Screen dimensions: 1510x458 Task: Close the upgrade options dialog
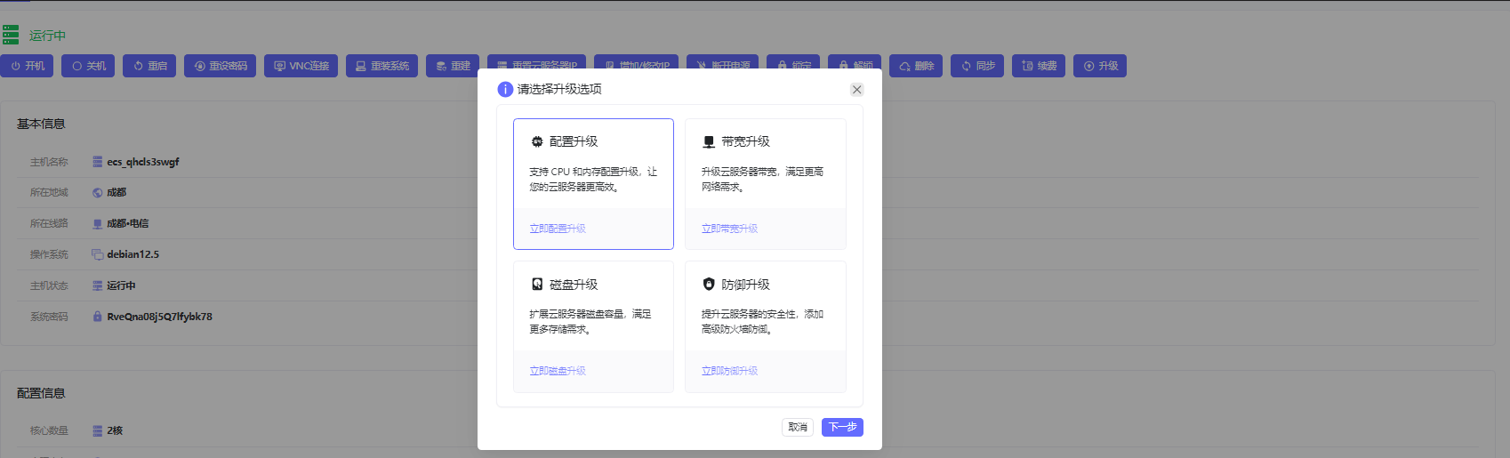point(856,90)
